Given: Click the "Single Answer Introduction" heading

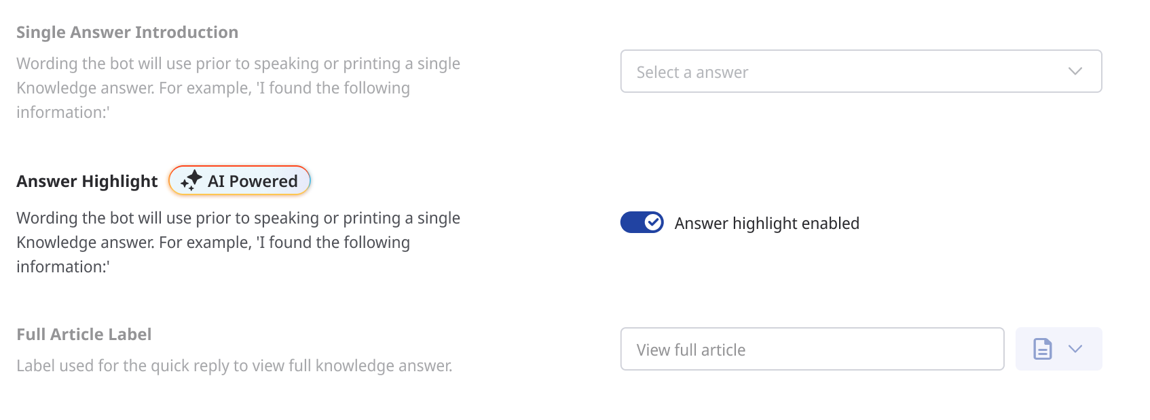Looking at the screenshot, I should (x=127, y=33).
